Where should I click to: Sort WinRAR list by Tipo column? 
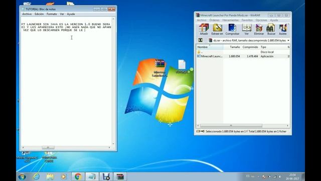tap(273, 47)
